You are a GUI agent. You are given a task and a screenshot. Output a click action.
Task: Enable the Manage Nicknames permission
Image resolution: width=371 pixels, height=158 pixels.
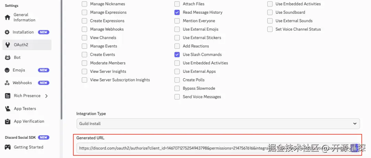coord(85,4)
